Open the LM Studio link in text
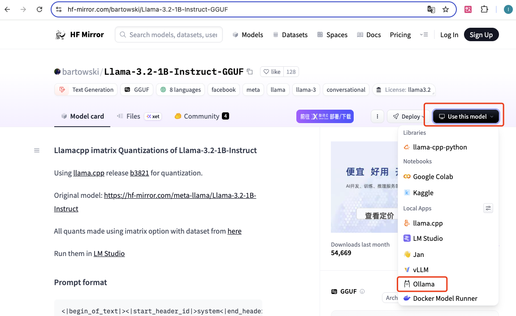The image size is (516, 316). coord(109,254)
